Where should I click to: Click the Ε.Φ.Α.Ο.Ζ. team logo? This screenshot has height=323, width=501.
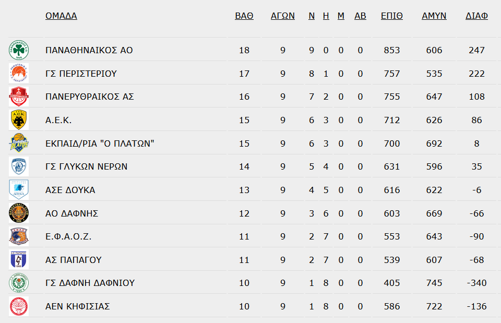(19, 236)
